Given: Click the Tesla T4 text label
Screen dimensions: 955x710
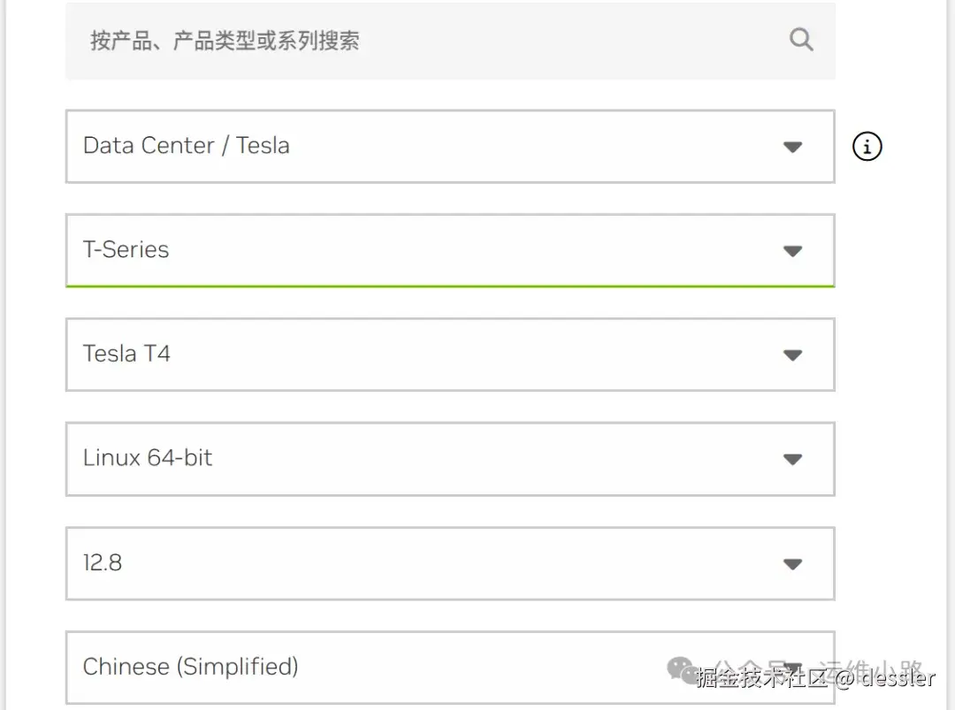Looking at the screenshot, I should (x=126, y=354).
